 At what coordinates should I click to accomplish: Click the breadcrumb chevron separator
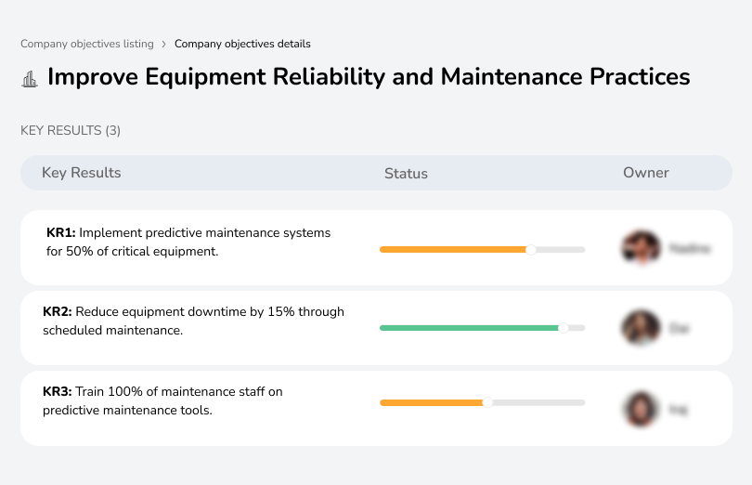tap(164, 45)
